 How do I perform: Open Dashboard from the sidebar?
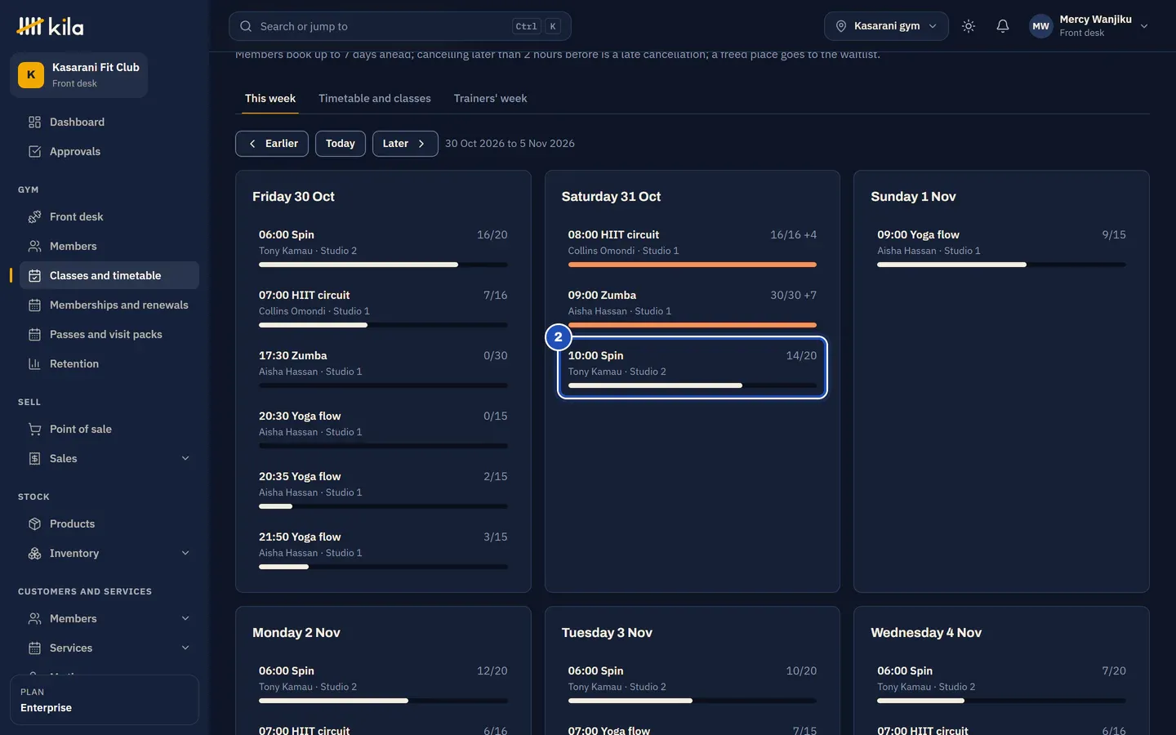click(109, 122)
